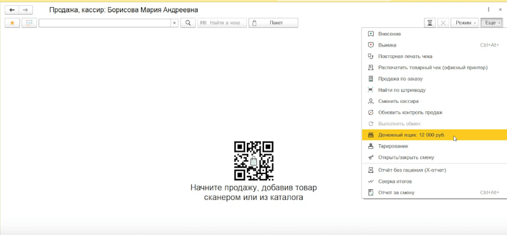Click the hourglass icon button
507x235 pixels.
(430, 23)
